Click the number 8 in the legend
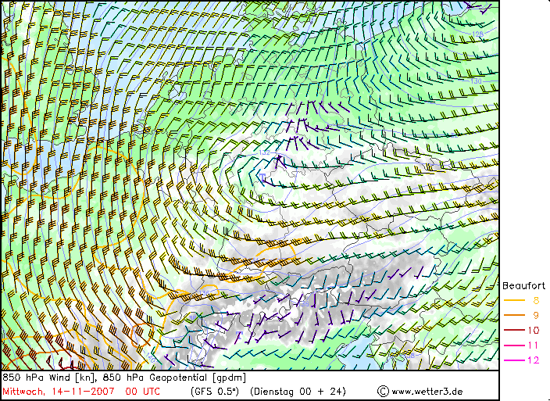Screen dimensions: 550x401 [x=536, y=300]
